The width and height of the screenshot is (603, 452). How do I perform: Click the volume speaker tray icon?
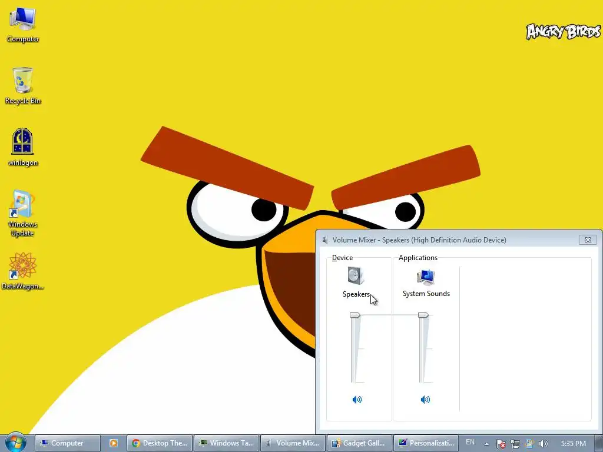click(x=544, y=444)
